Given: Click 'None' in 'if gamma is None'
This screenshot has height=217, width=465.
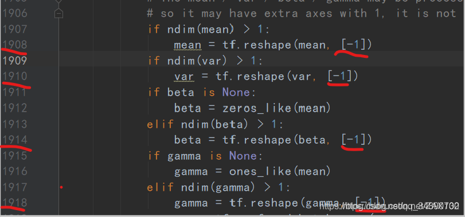Looking at the screenshot, I should (243, 156).
